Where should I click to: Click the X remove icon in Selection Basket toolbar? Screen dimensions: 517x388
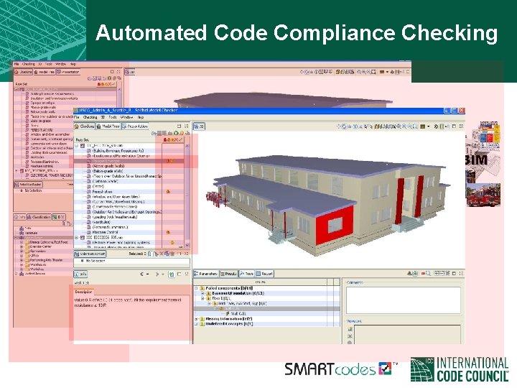[x=162, y=254]
